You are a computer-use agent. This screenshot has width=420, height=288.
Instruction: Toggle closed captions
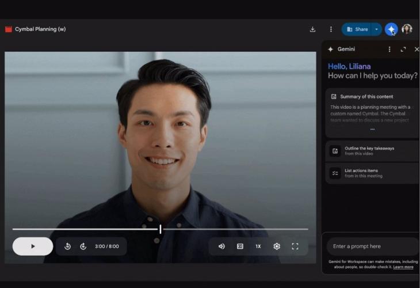[x=240, y=247]
